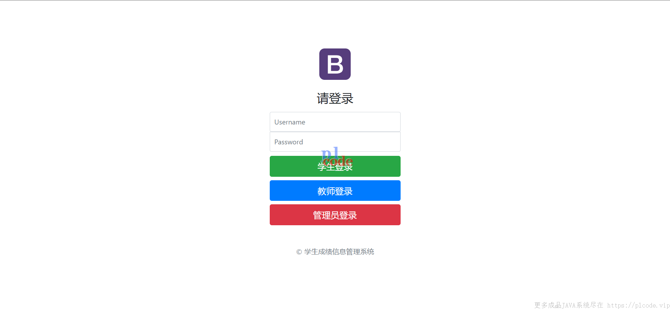Viewport: 670px width, 311px height.
Task: Log in as a student
Action: (335, 166)
